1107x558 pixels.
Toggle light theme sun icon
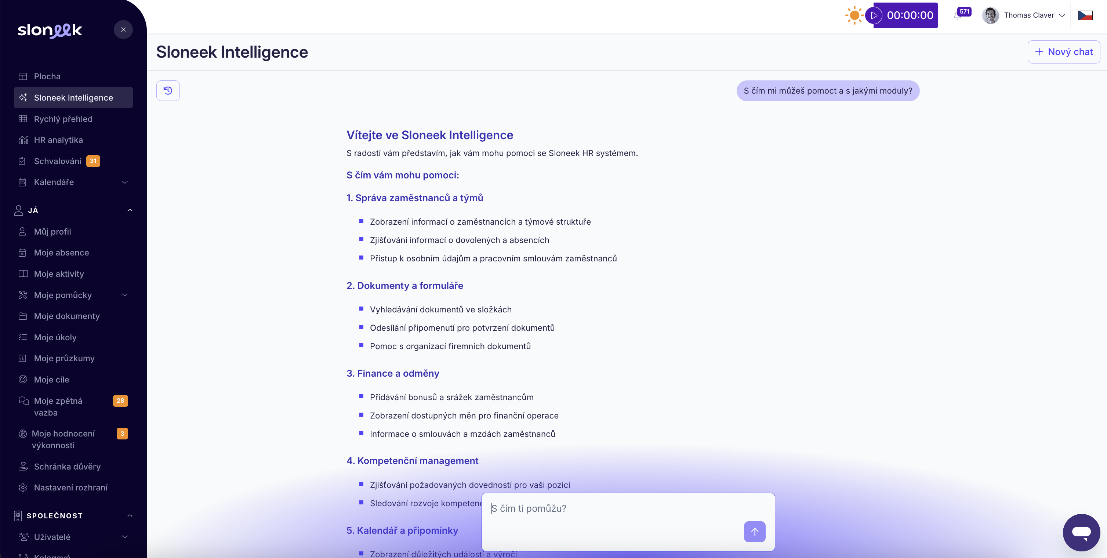(854, 15)
